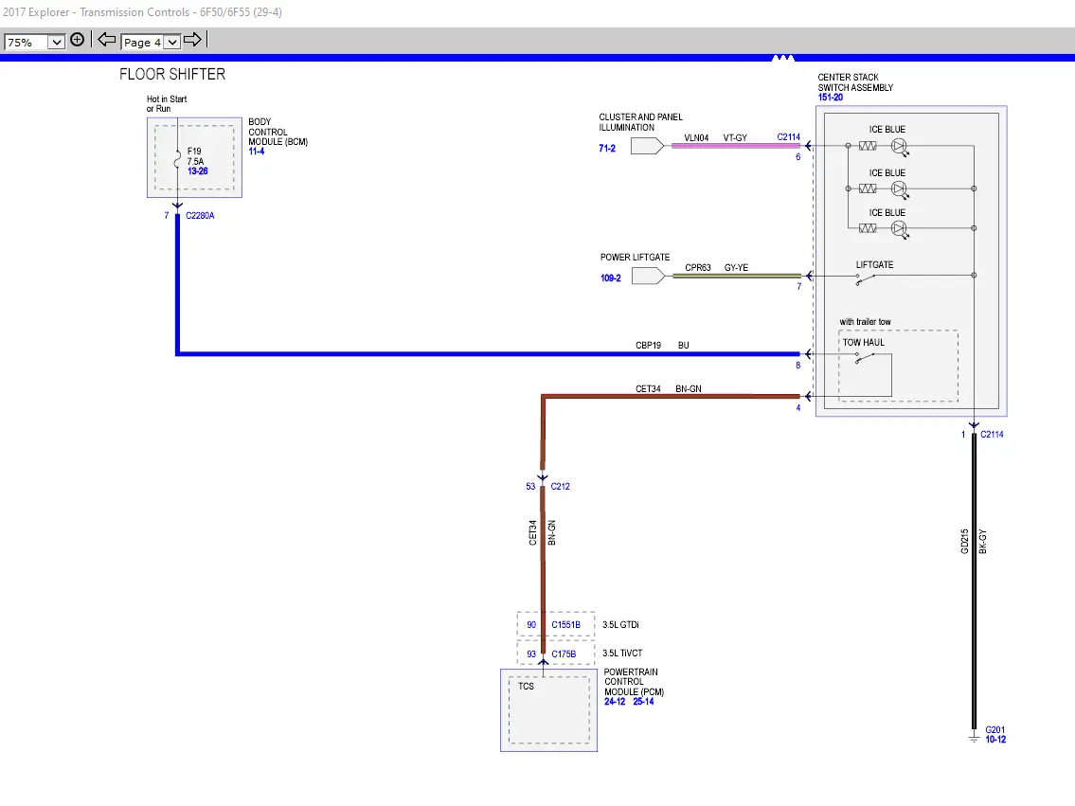The height and width of the screenshot is (806, 1075).
Task: Click the zoom in plus icon
Action: click(x=78, y=40)
